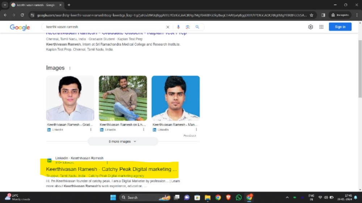This screenshot has height=203, width=362.
Task: Open the Chrome three-dot menu
Action: [357, 15]
